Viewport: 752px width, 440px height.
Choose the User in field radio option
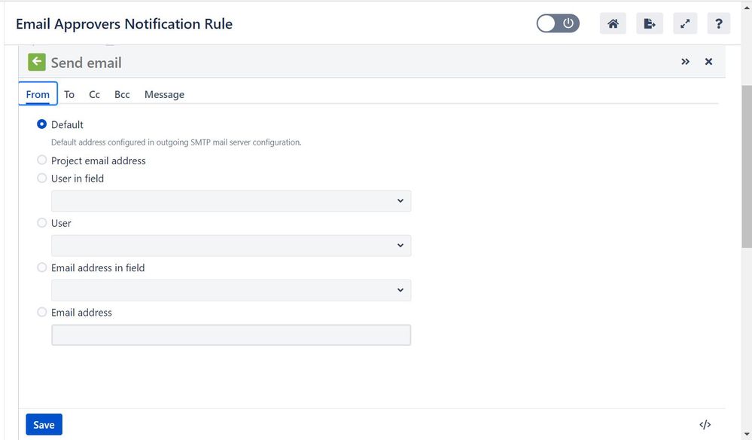tap(41, 178)
